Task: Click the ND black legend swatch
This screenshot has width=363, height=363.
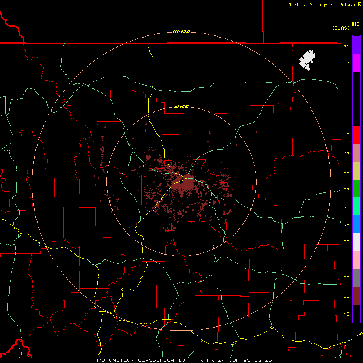Action: (x=356, y=314)
